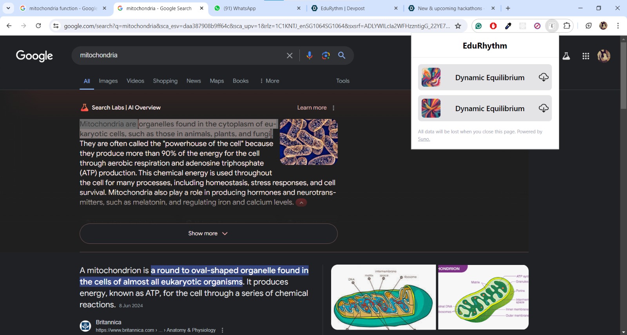
Task: Open Chrome three-dot menu
Action: pos(618,26)
